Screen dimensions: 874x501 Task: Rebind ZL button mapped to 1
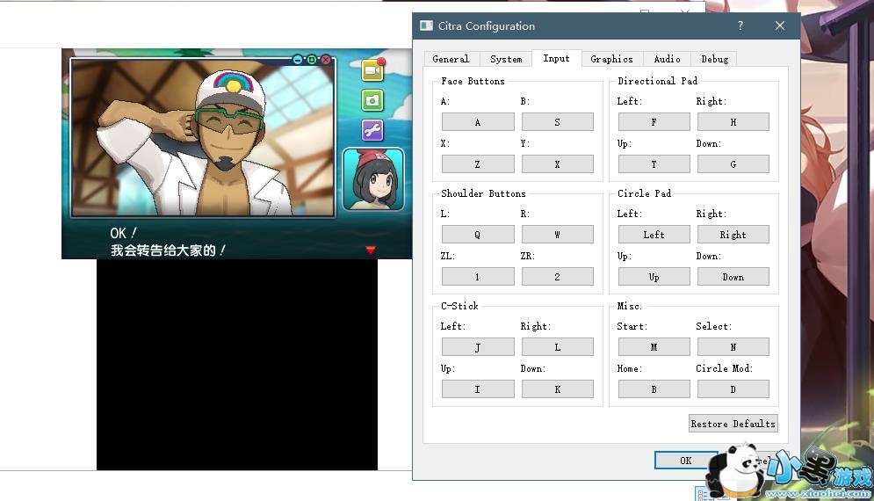(x=478, y=277)
